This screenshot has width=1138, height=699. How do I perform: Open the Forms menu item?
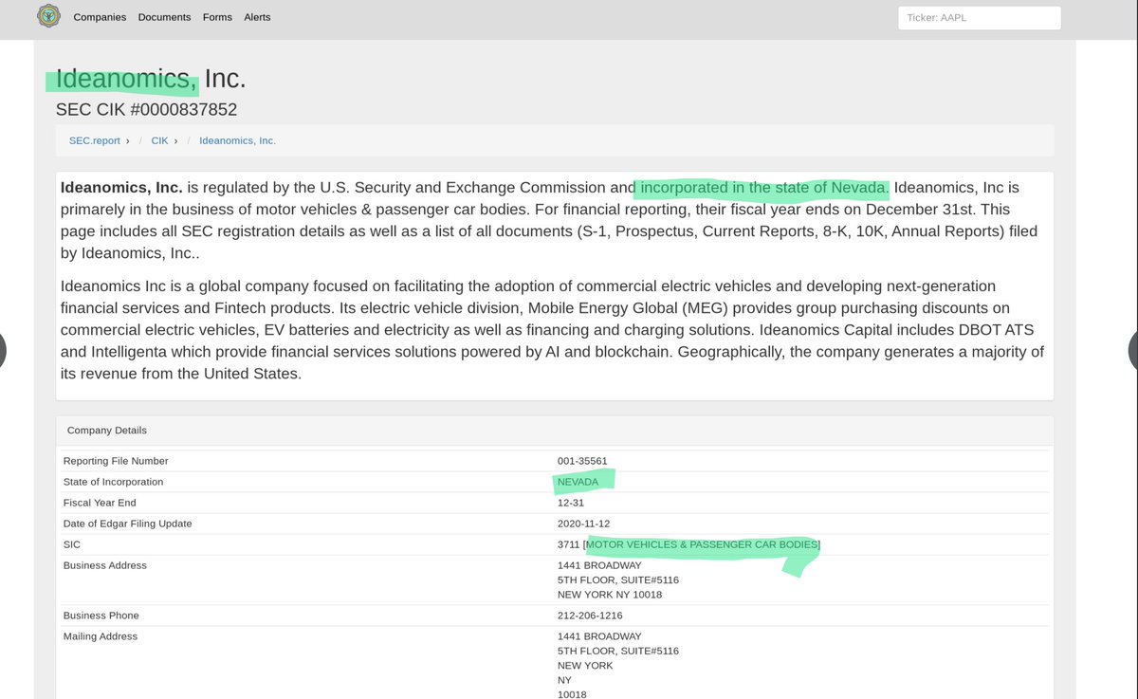[x=217, y=17]
